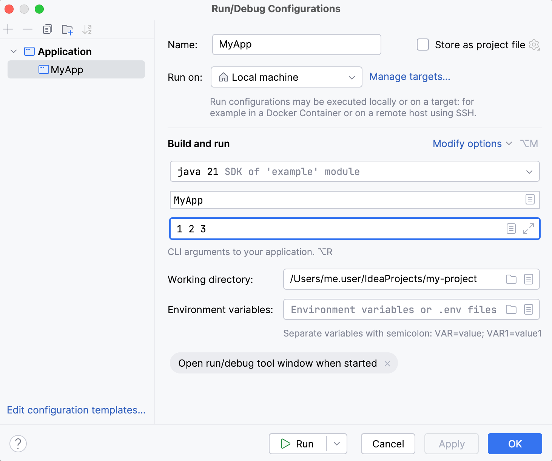
Task: Browse for a working directory folder
Action: tap(511, 279)
